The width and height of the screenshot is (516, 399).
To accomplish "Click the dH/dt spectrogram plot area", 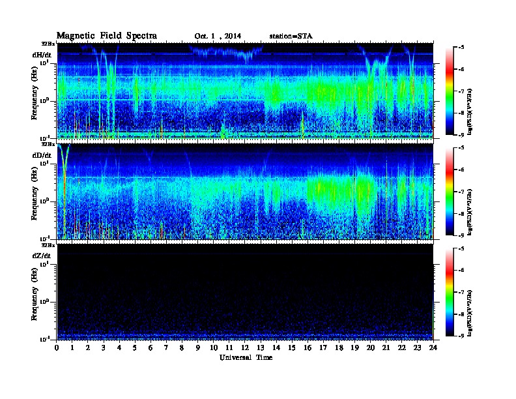I will tap(245, 91).
